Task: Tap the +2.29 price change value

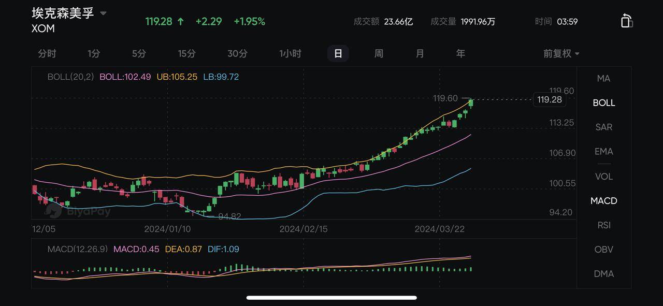Action: coord(208,21)
